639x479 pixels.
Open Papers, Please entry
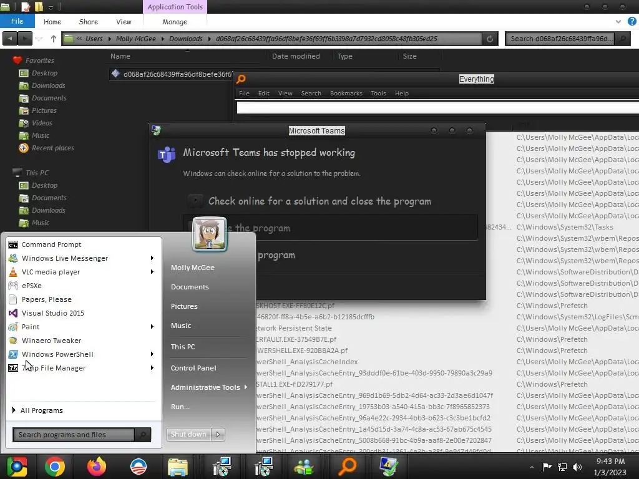coord(46,299)
